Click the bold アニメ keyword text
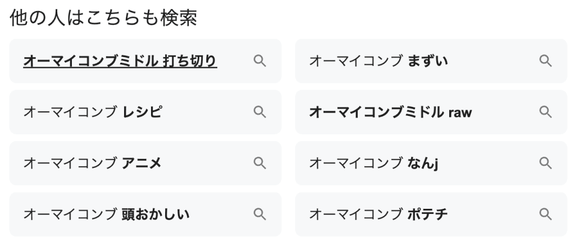Screen dimensions: 575x248 click(142, 163)
